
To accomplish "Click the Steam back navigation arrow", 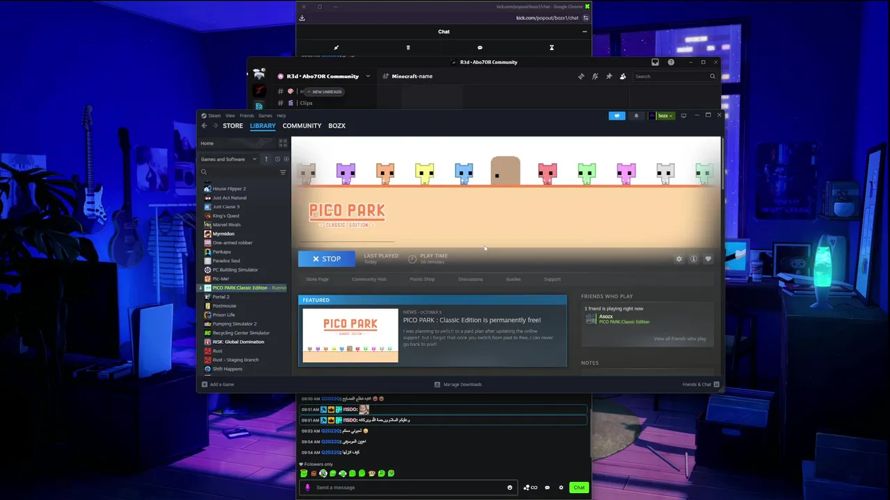I will [x=204, y=126].
